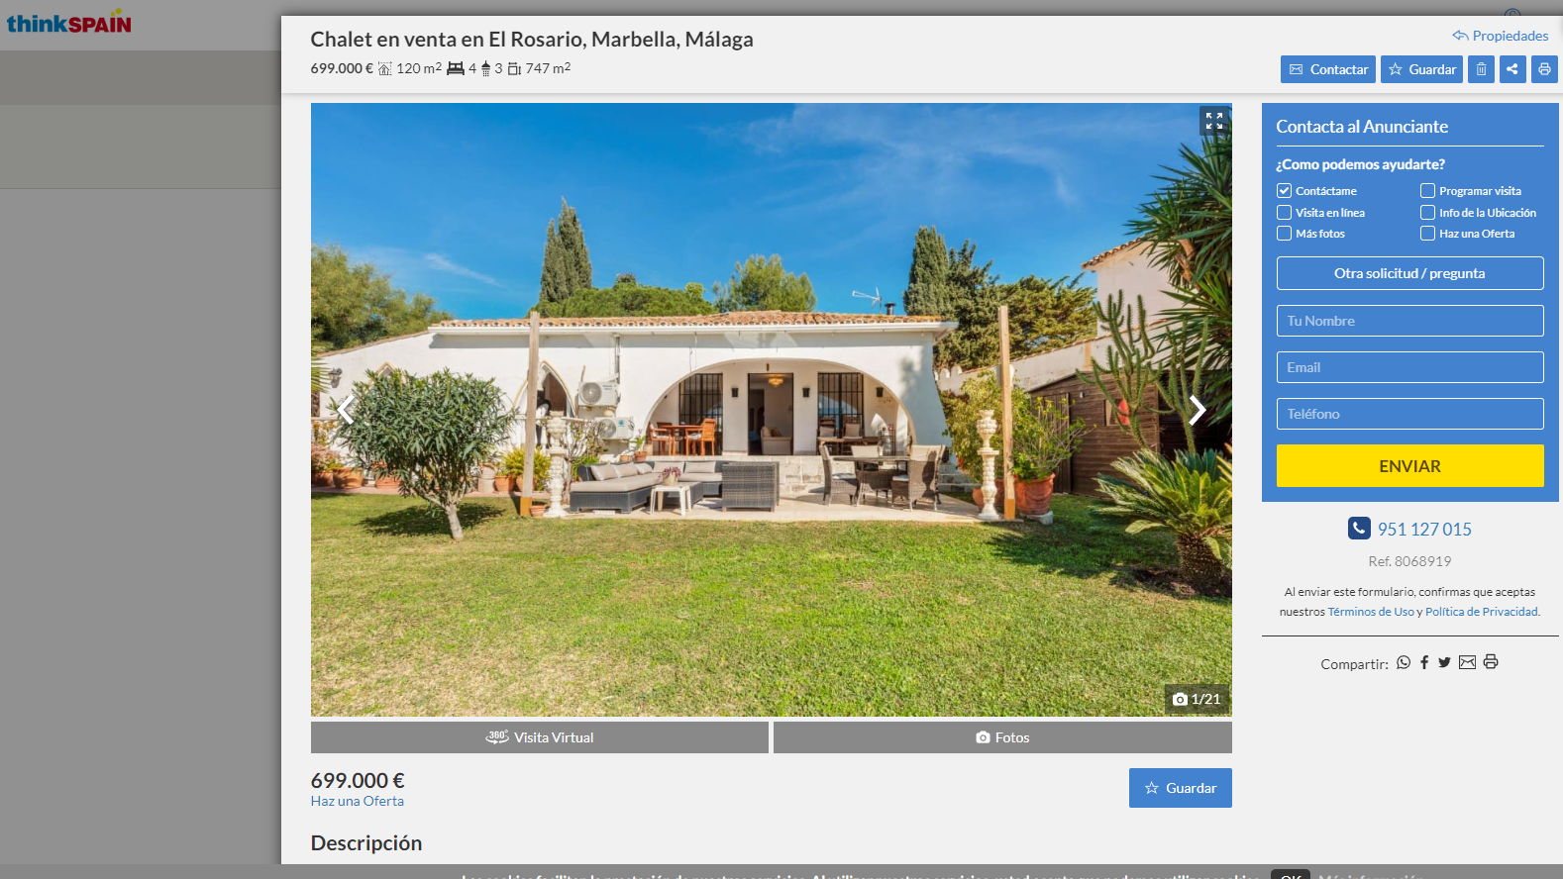Click the yellow ENVIAR button
The width and height of the screenshot is (1563, 879).
(x=1409, y=465)
